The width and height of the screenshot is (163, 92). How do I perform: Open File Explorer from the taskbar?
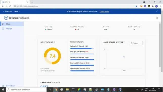pyautogui.click(x=67, y=90)
